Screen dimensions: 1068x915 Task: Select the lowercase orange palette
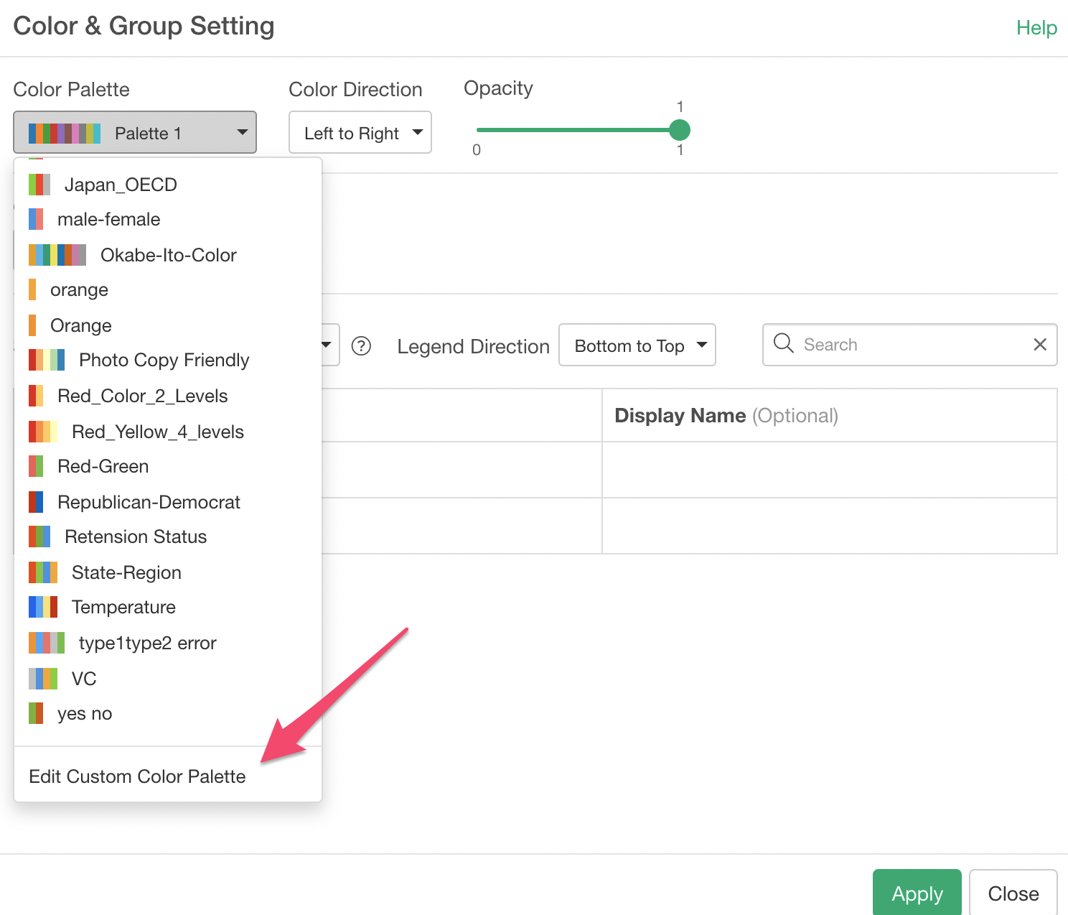pyautogui.click(x=168, y=289)
